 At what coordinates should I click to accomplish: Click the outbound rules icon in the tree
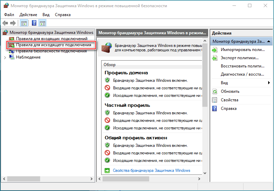pos(12,45)
